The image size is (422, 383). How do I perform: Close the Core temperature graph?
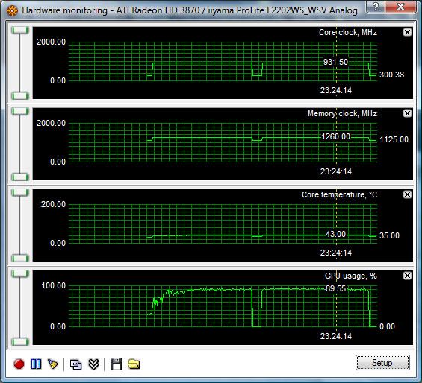coord(407,194)
